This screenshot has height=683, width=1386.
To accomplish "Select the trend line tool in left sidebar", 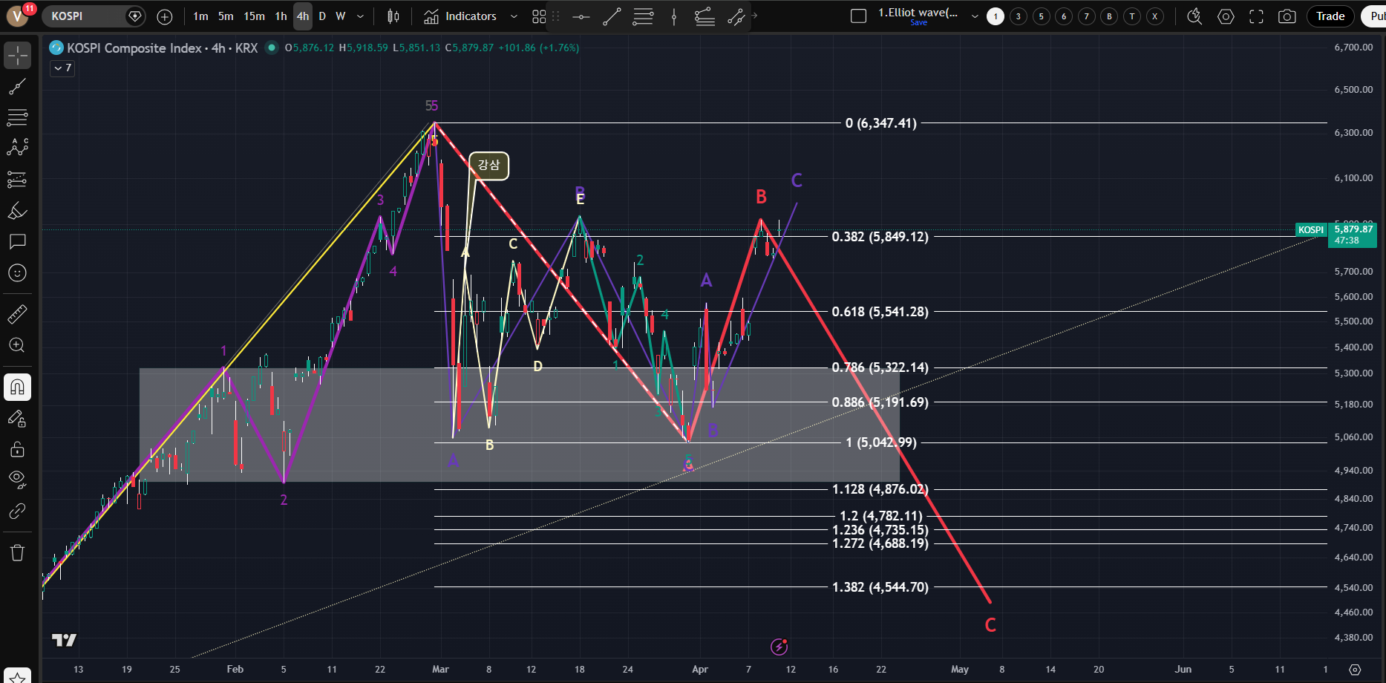I will (x=18, y=87).
